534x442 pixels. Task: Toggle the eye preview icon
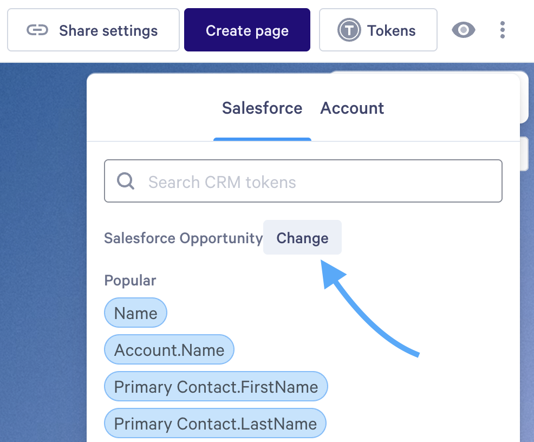click(464, 30)
